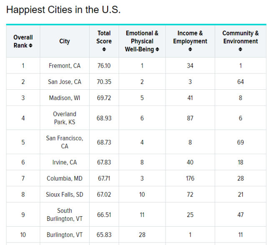Select South Burlington, VT cell
Screen dimensions: 271x245
click(65, 215)
